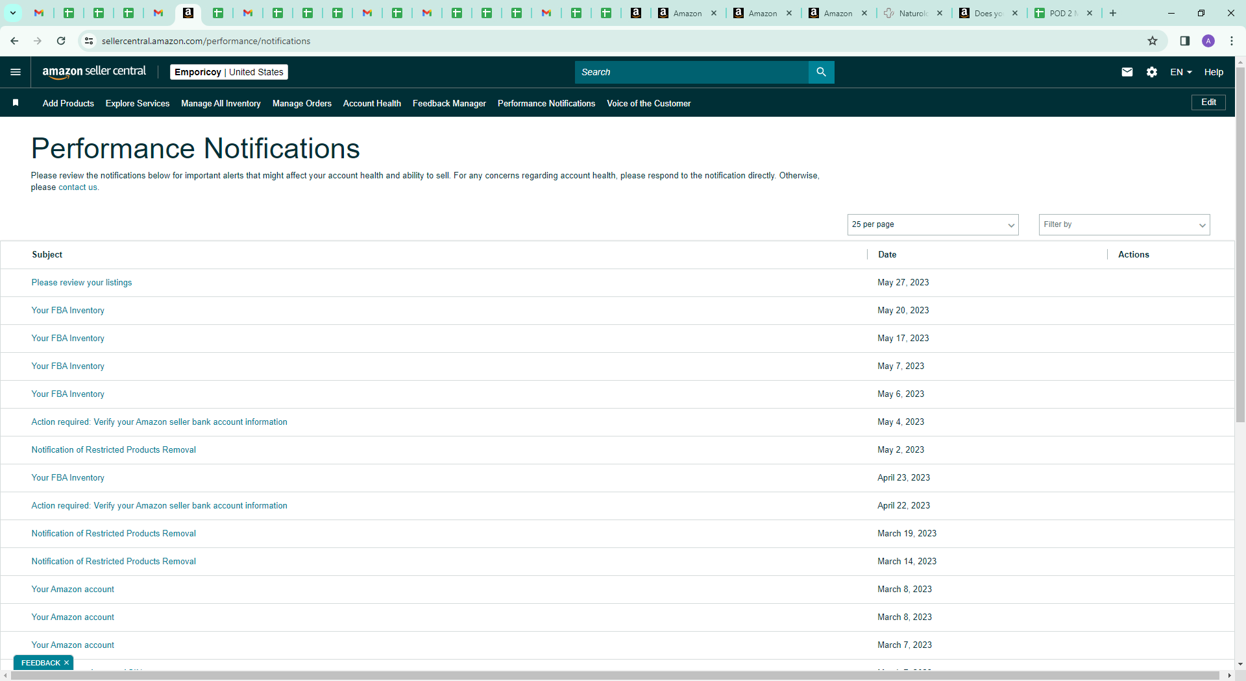Click the bookmark icon in the navigation bar
The height and width of the screenshot is (681, 1246).
16,102
